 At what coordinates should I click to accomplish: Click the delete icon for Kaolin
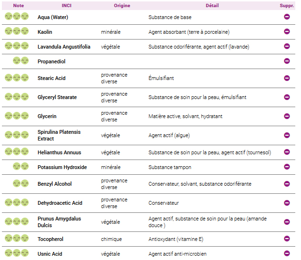coord(287,31)
